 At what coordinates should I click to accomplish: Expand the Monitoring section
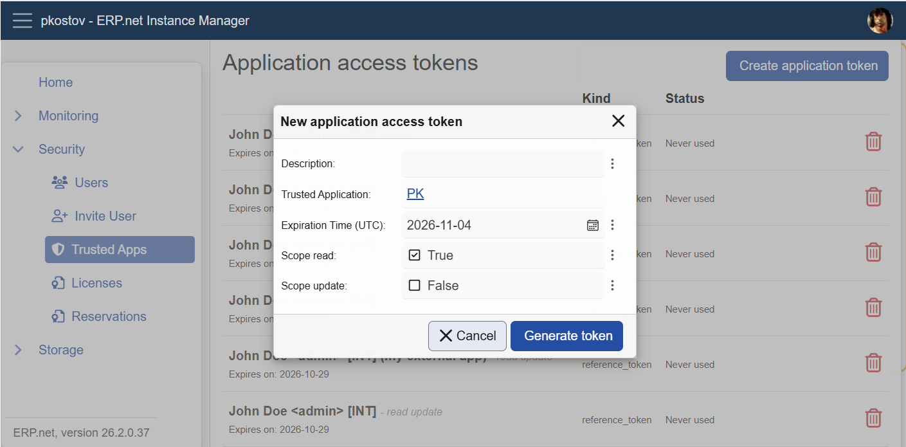click(18, 116)
